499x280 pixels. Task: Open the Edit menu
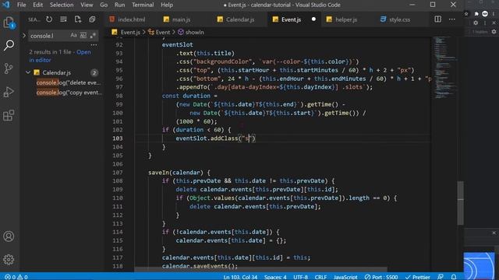tap(37, 5)
